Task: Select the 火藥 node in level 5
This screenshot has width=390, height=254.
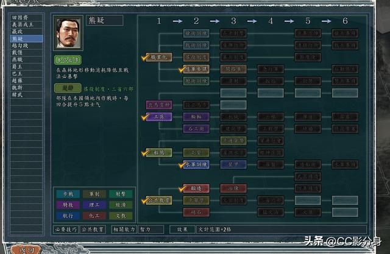Action: click(x=308, y=212)
